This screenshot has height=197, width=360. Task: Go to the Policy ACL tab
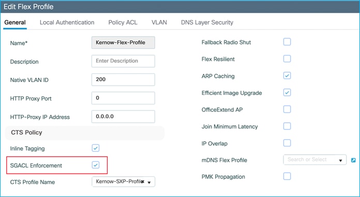coord(123,22)
